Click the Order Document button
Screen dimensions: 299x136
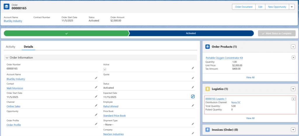pos(244,7)
